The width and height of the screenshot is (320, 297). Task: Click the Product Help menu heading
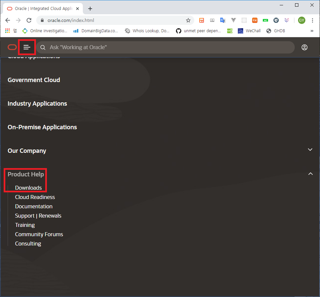pos(26,174)
